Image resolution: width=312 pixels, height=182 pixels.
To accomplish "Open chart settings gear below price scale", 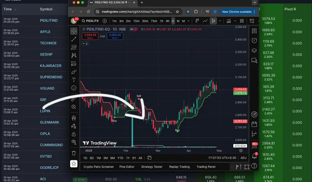I will (x=241, y=150).
